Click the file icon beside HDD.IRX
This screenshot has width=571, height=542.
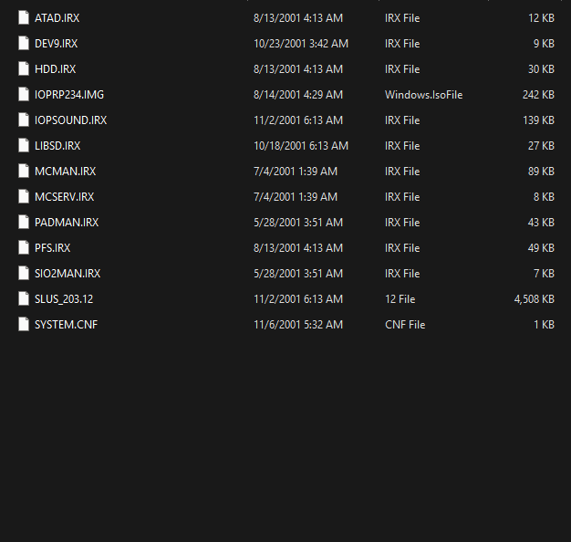(x=24, y=68)
